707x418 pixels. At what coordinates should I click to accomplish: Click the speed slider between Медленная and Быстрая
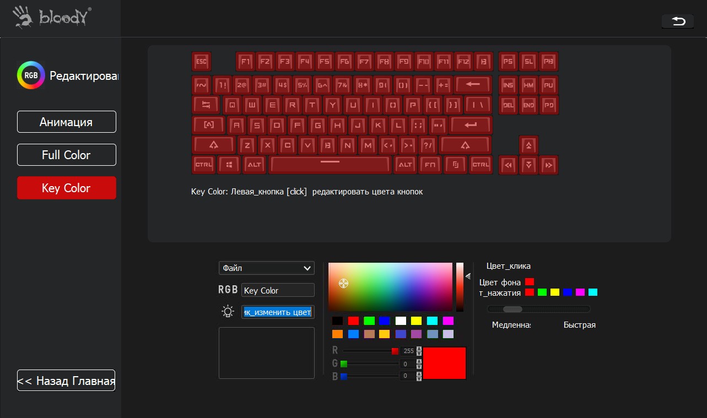[538, 309]
